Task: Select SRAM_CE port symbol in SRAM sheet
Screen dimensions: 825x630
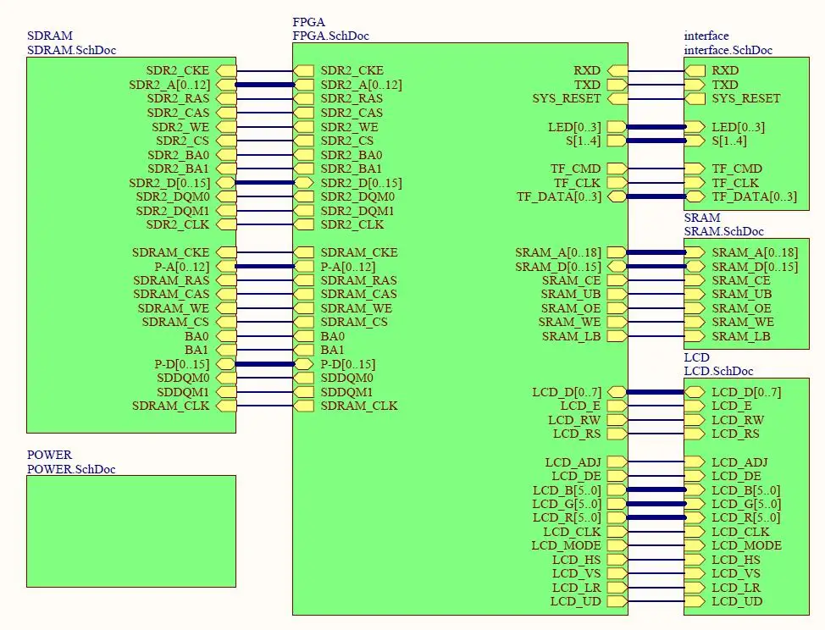Action: pyautogui.click(x=695, y=280)
